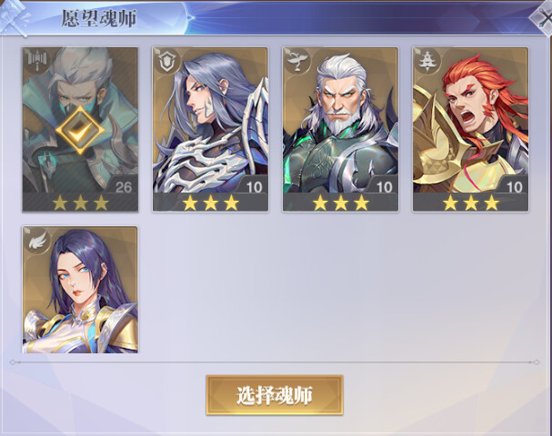The width and height of the screenshot is (552, 436).
Task: Click the level 26 badge on first card
Action: (x=124, y=186)
